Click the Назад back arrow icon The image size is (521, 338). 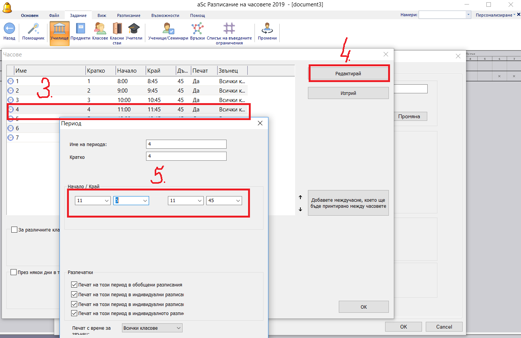[9, 29]
